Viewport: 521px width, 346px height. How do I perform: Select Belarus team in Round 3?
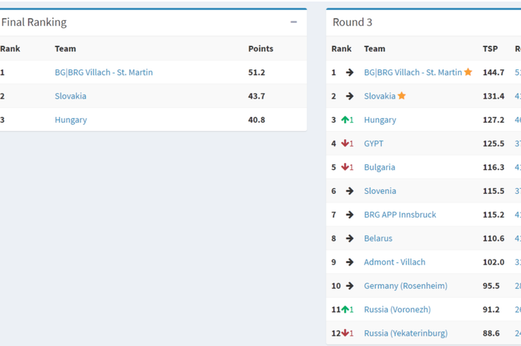378,239
